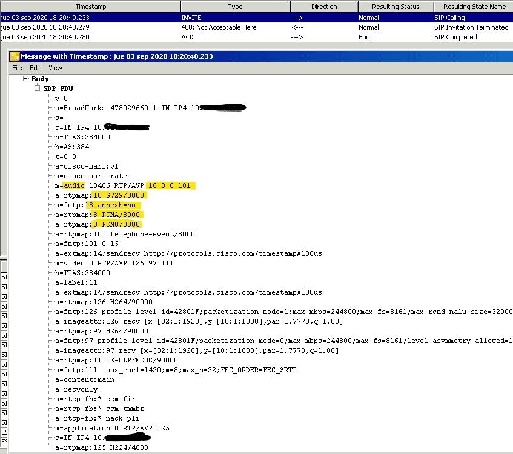Open the Edit menu
Viewport: 513px width, 454px height.
[35, 68]
